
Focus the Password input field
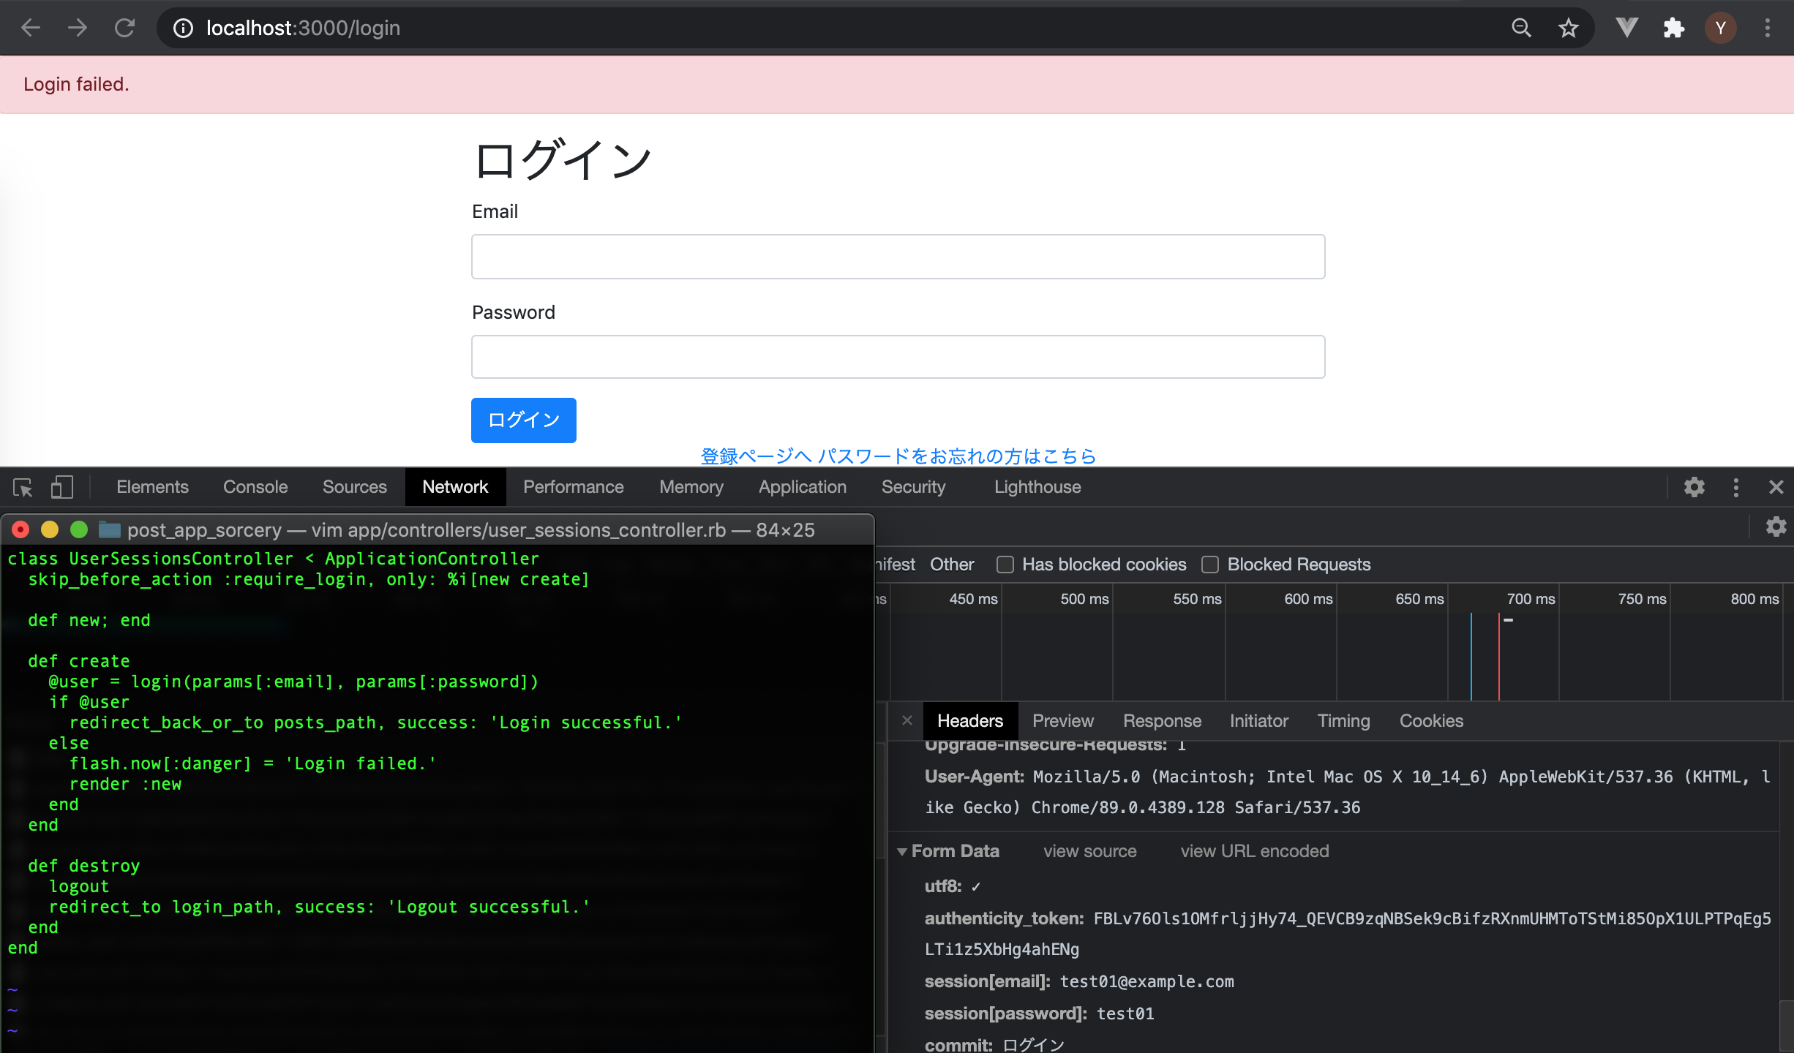coord(898,357)
